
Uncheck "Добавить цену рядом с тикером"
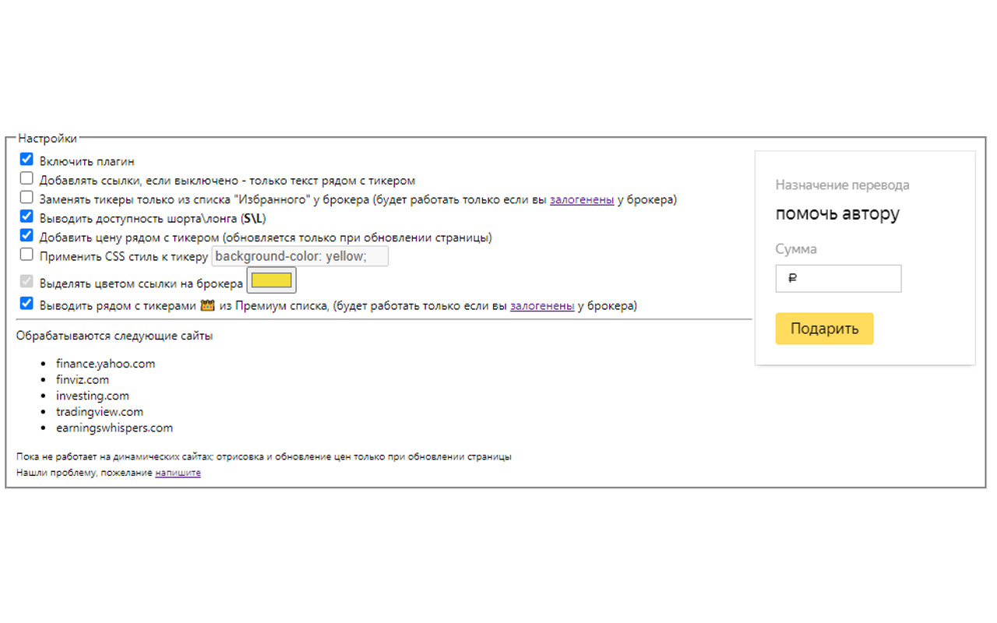coord(26,238)
